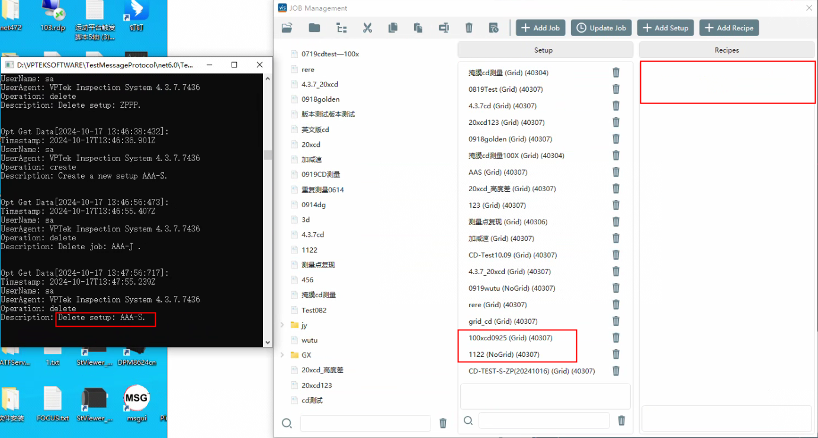Click the toolbar trash delete icon
Image resolution: width=818 pixels, height=438 pixels.
(x=469, y=28)
